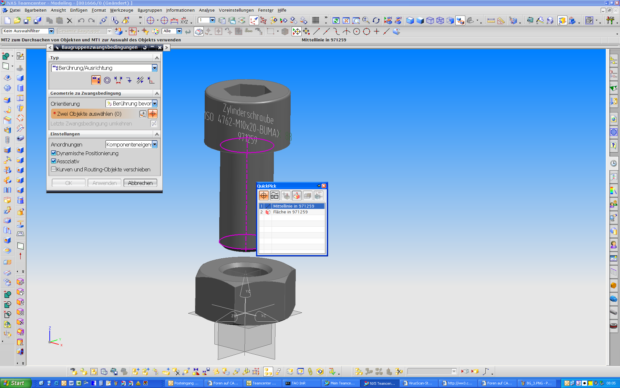Click first crosshair icon in QuickPick
Image resolution: width=620 pixels, height=388 pixels.
point(263,196)
